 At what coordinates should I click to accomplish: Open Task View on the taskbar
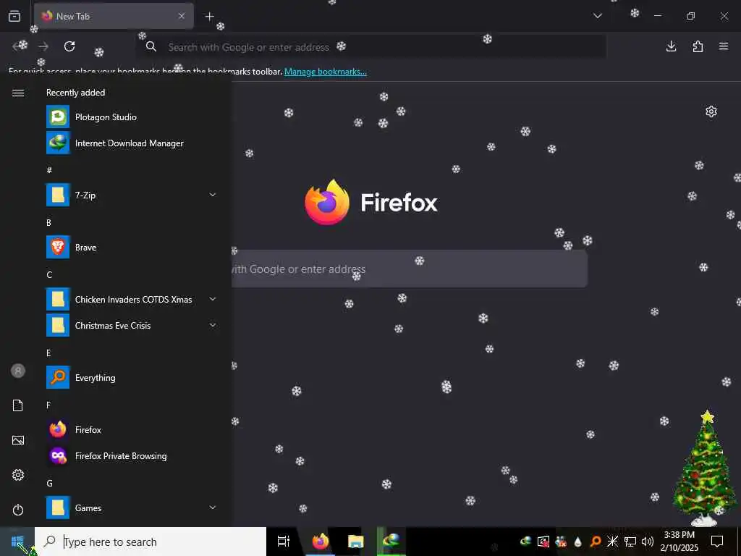click(284, 542)
